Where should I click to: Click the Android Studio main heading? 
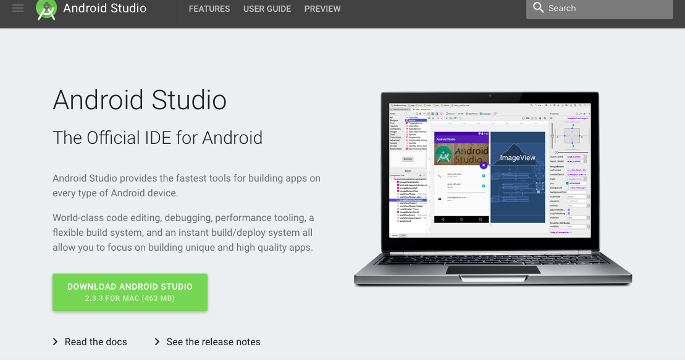point(140,100)
